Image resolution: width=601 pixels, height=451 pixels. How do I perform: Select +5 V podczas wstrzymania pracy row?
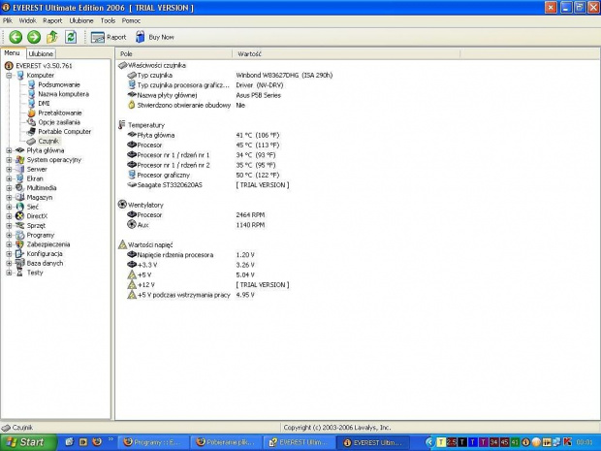(191, 295)
